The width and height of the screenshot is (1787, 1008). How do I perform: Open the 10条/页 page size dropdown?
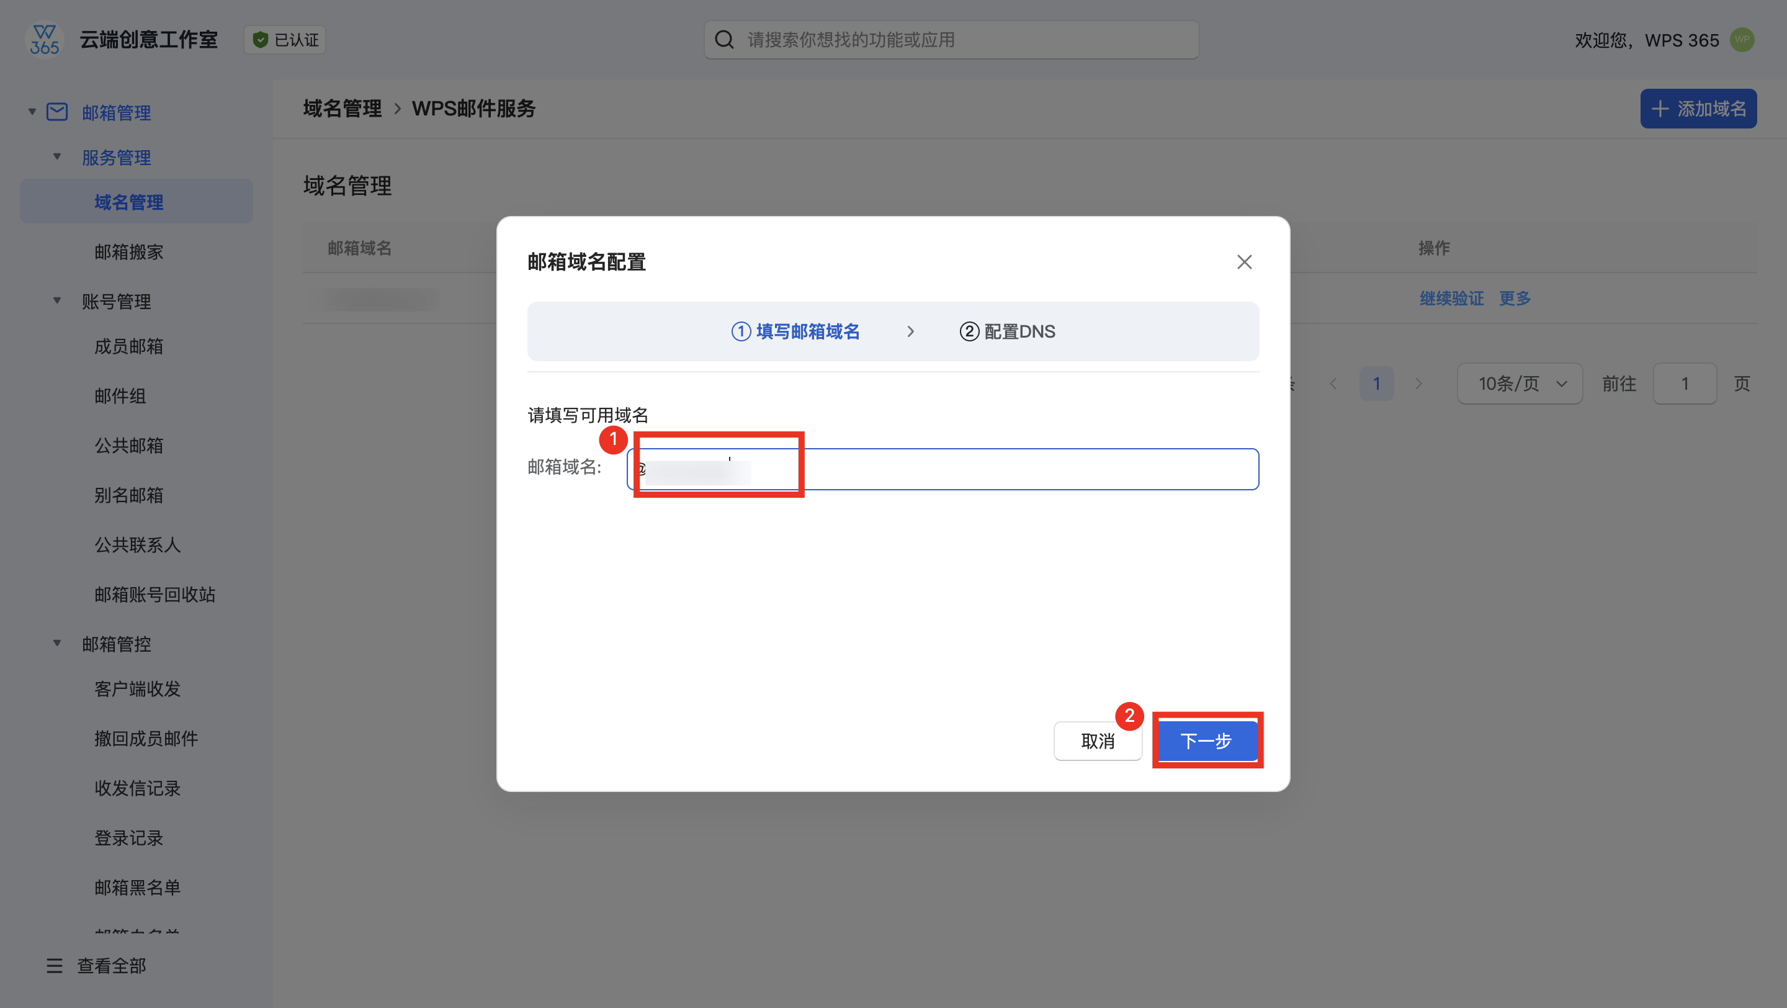point(1519,384)
